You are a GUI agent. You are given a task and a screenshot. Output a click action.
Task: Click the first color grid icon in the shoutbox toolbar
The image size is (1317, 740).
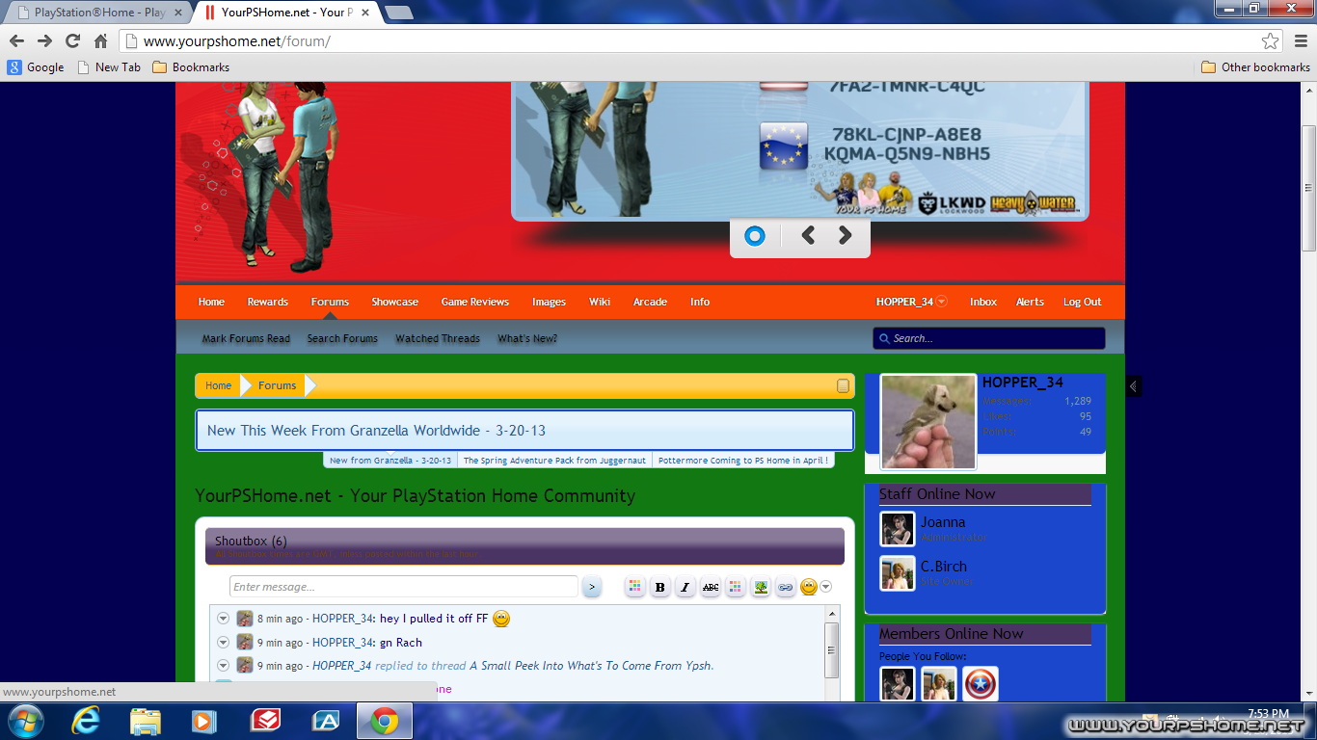click(x=634, y=587)
